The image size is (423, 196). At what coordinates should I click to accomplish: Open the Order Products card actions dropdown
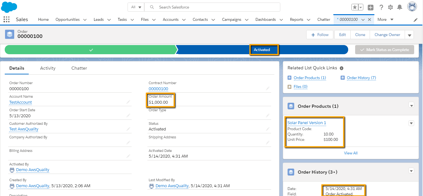[x=411, y=105]
